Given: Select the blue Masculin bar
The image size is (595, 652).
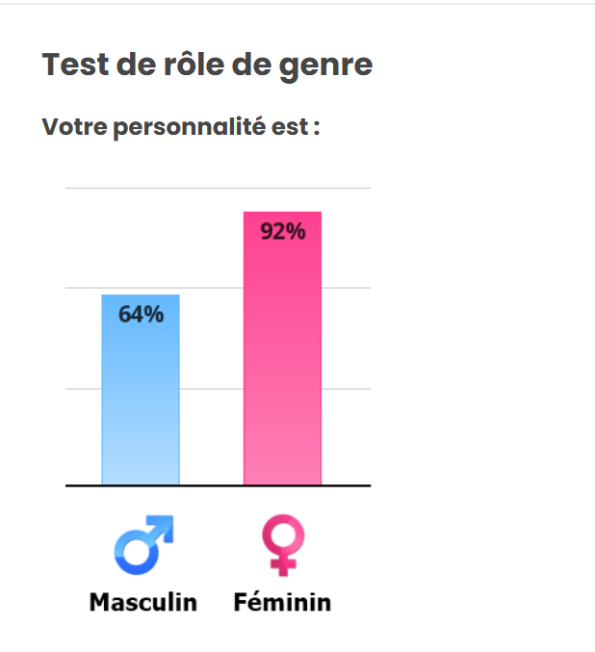Looking at the screenshot, I should coord(141,395).
